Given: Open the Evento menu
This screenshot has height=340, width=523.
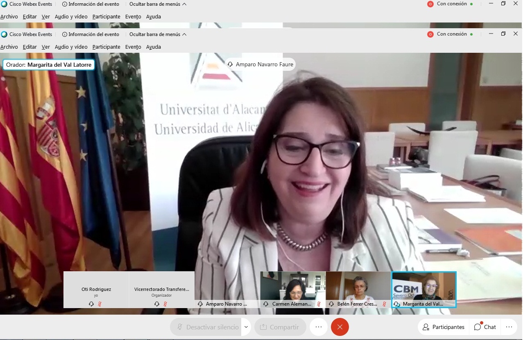Looking at the screenshot, I should pos(133,47).
